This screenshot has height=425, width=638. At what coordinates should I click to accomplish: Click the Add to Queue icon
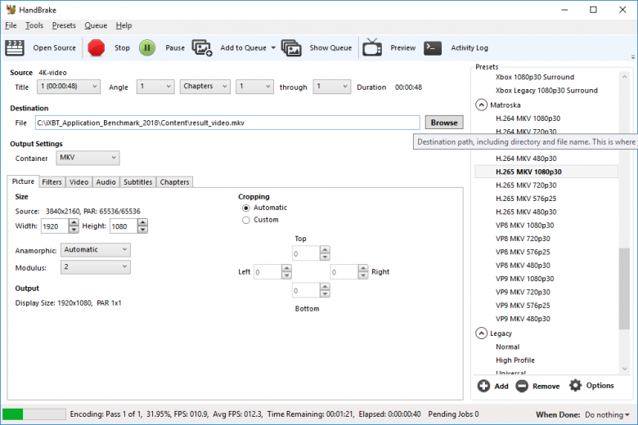202,48
